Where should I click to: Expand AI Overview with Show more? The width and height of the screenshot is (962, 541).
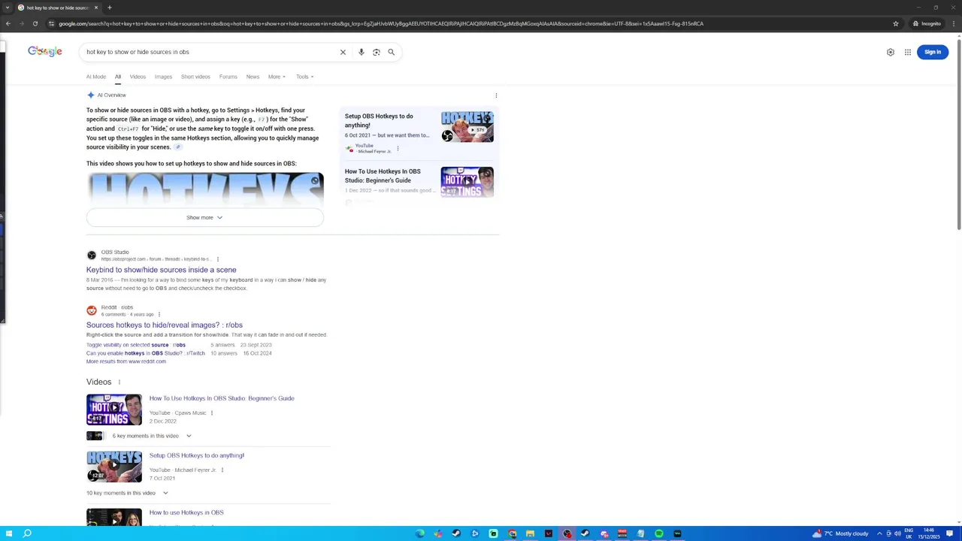click(x=204, y=217)
